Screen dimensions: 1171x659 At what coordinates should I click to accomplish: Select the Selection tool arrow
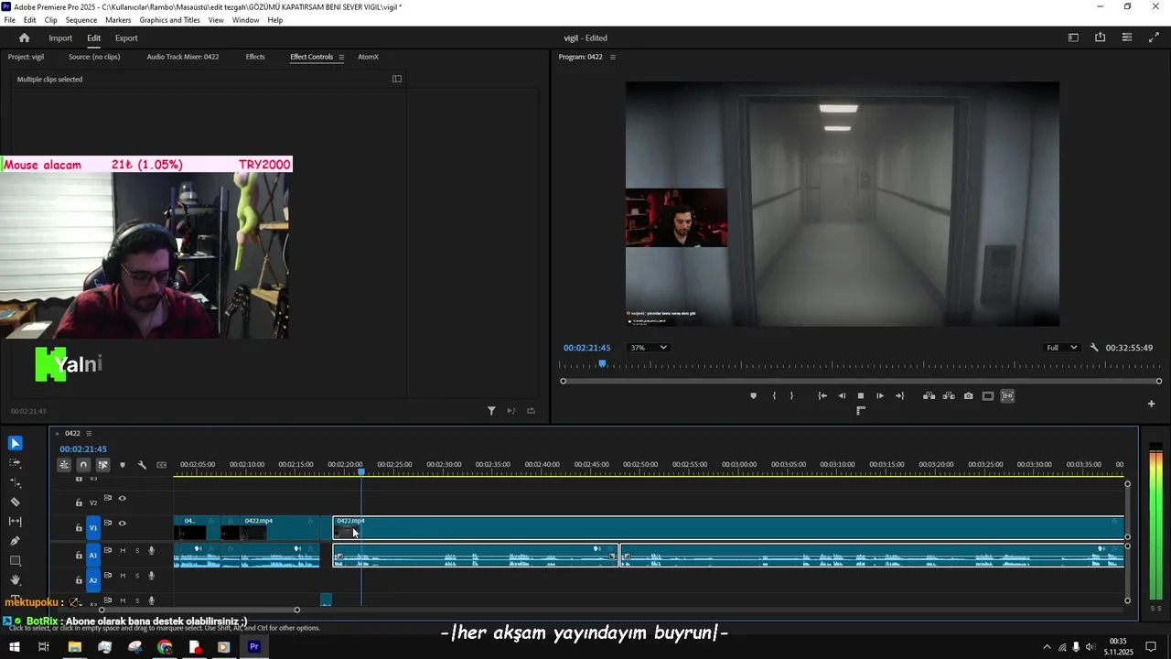[x=16, y=443]
